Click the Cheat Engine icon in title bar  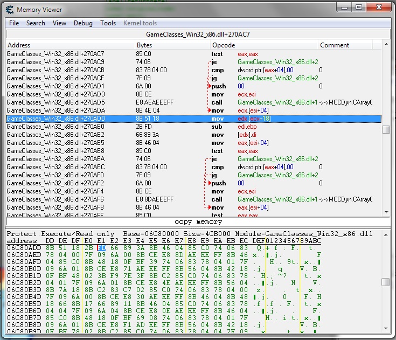click(x=9, y=9)
